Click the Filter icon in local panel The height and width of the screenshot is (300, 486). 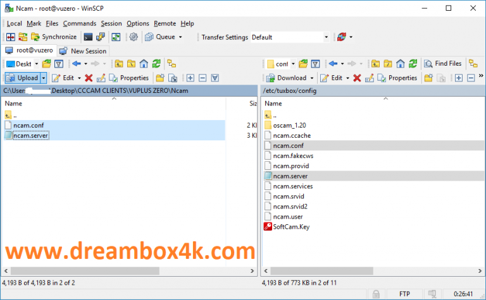(x=59, y=64)
